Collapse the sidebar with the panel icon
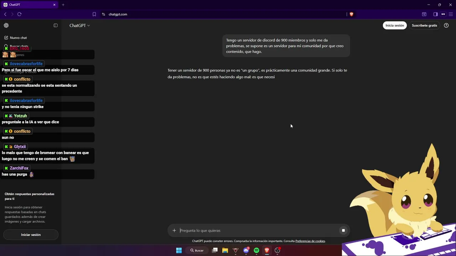The width and height of the screenshot is (456, 256). 56,25
